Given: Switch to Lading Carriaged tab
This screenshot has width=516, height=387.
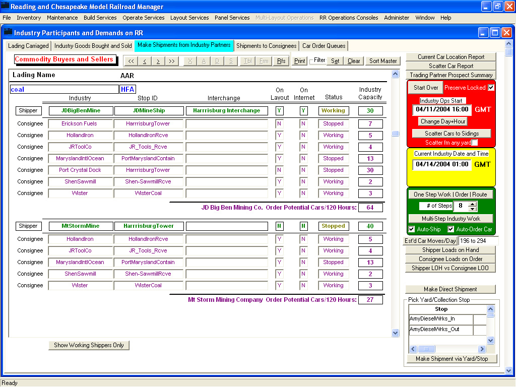Looking at the screenshot, I should (x=28, y=46).
